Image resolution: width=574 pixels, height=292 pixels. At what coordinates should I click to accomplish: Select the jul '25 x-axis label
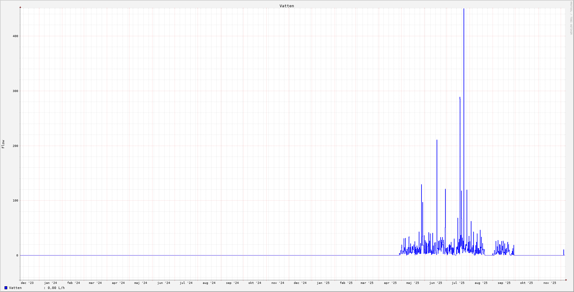[x=458, y=283]
